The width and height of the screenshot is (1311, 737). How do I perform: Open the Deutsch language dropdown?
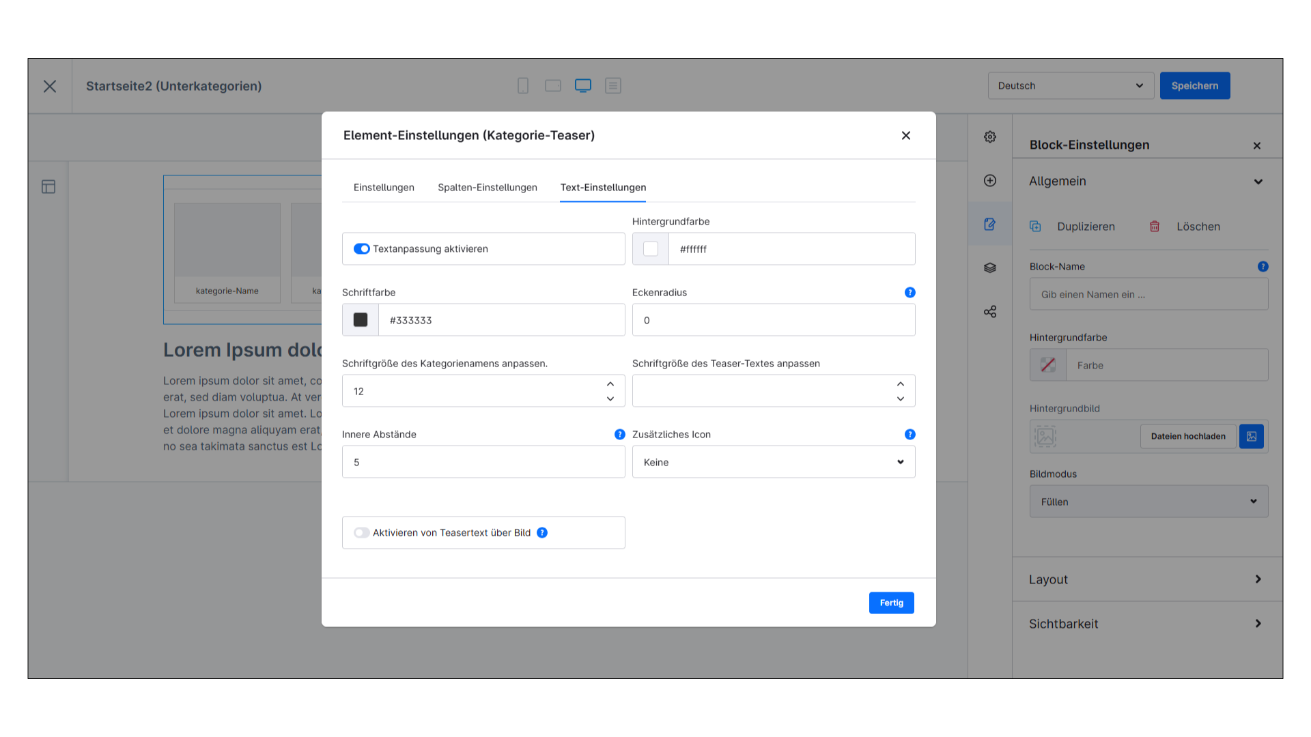[x=1070, y=85]
